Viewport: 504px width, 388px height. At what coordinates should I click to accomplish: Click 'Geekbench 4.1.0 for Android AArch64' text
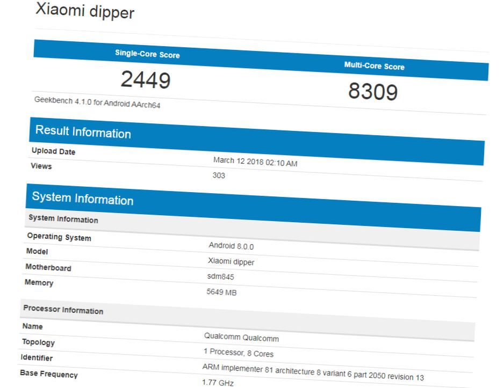(x=97, y=103)
